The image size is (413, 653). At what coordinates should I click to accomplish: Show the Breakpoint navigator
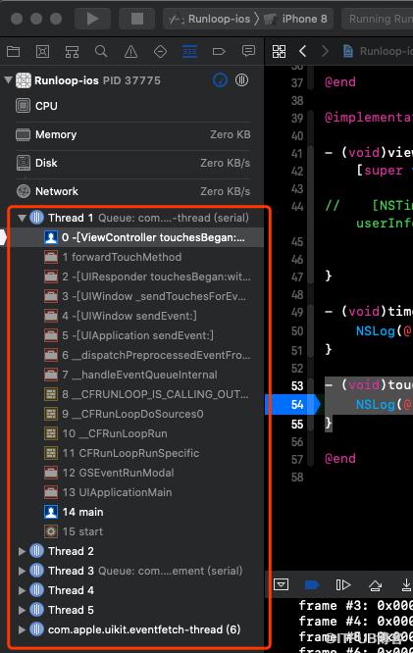click(219, 52)
